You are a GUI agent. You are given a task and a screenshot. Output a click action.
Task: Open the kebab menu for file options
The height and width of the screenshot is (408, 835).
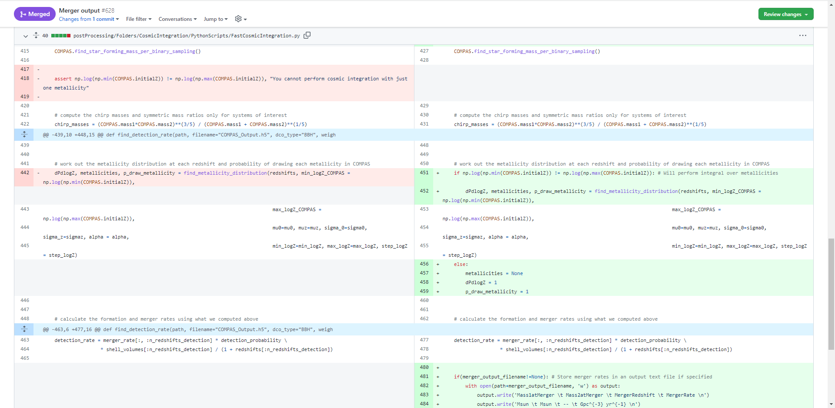803,35
